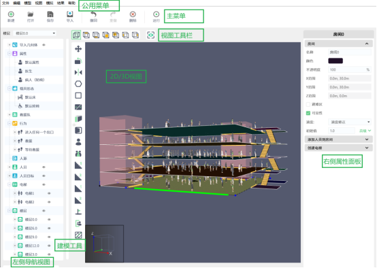Viewport: 377px width, 268px height.
Task: Click the 导入 (Import) toolbar icon
Action: 69,14
